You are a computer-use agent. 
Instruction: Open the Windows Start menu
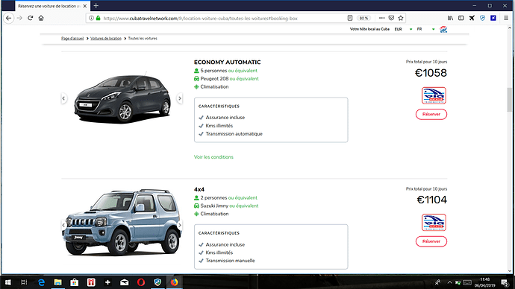coord(8,282)
